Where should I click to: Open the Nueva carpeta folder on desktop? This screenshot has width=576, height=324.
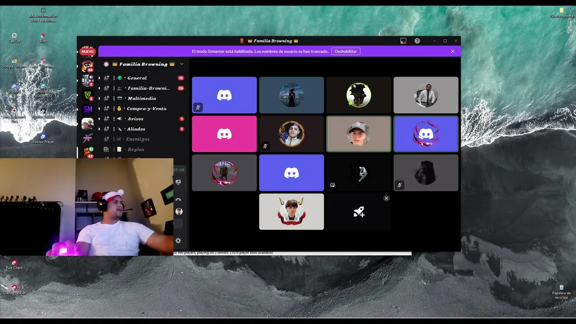[562, 13]
